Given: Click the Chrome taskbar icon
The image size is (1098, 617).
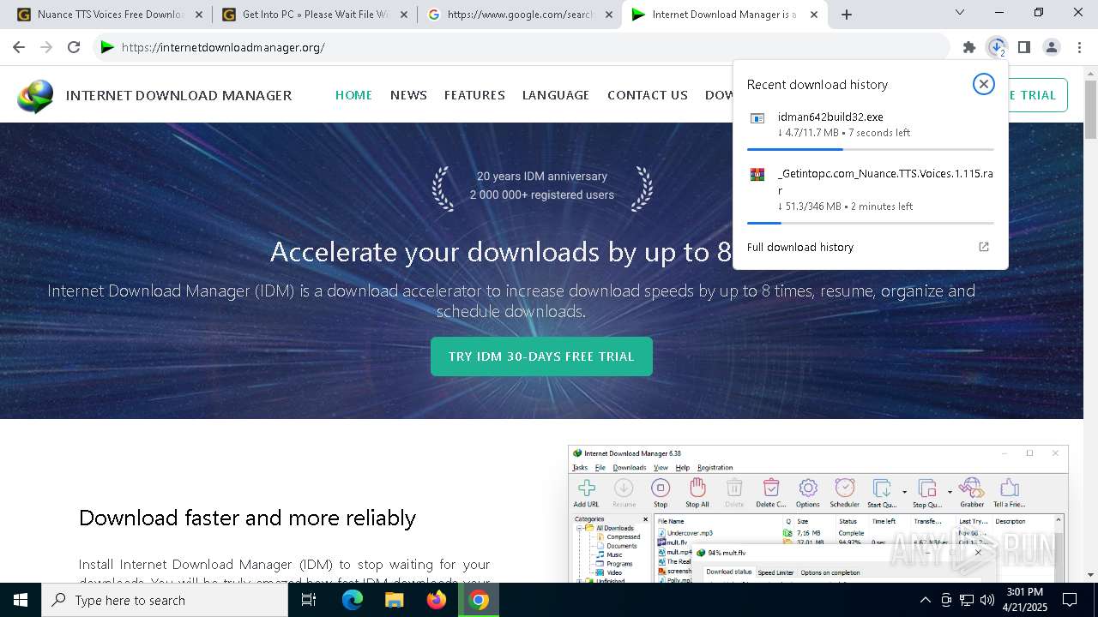Looking at the screenshot, I should tap(479, 600).
